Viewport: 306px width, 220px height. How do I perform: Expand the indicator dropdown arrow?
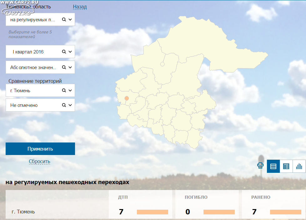[x=70, y=19]
